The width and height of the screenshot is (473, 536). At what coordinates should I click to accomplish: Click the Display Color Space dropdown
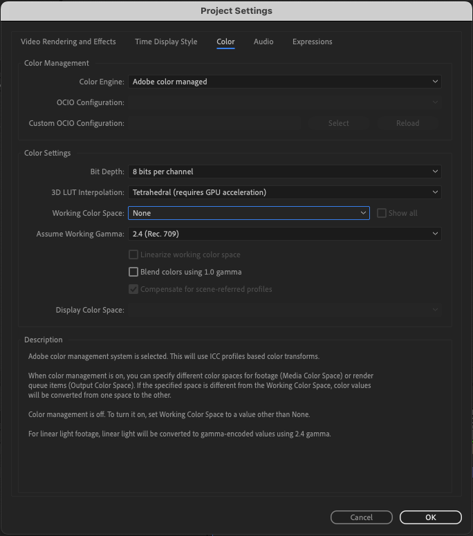point(284,310)
